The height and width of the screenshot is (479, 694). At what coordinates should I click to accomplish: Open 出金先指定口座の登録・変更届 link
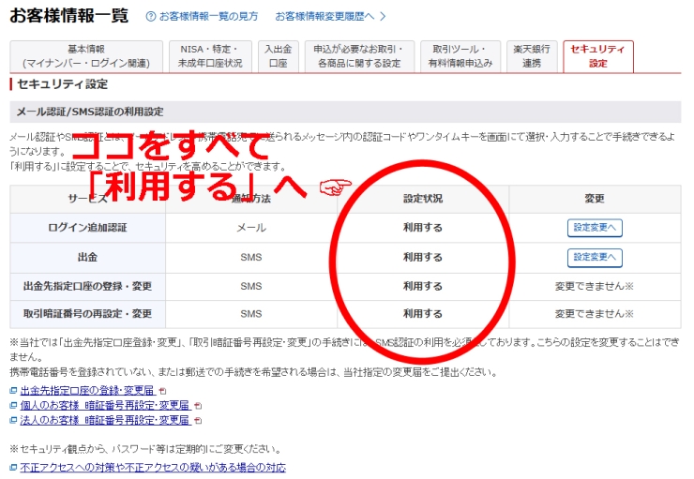pos(87,391)
